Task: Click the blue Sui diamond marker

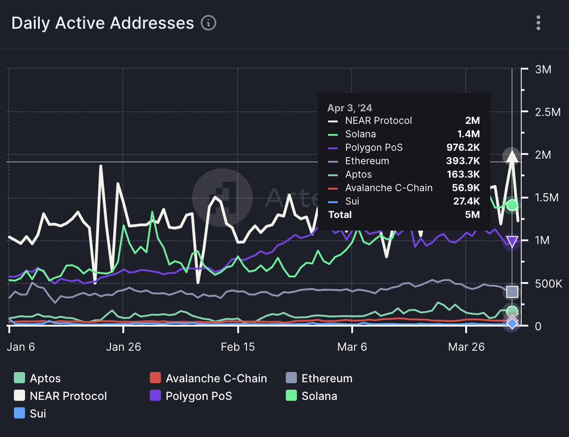Action: 512,323
